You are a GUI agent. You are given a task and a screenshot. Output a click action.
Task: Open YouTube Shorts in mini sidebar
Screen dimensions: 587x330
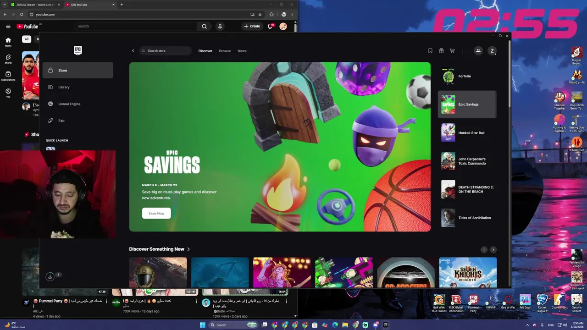click(8, 60)
